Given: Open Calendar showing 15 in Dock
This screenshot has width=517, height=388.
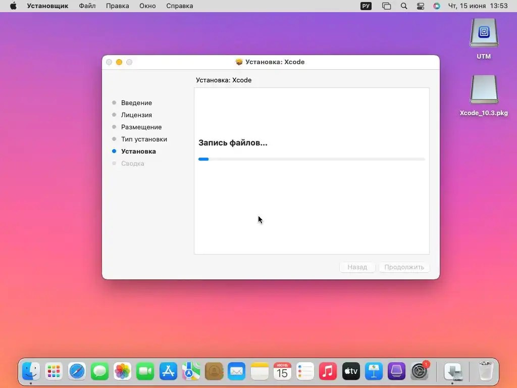Looking at the screenshot, I should click(x=282, y=371).
